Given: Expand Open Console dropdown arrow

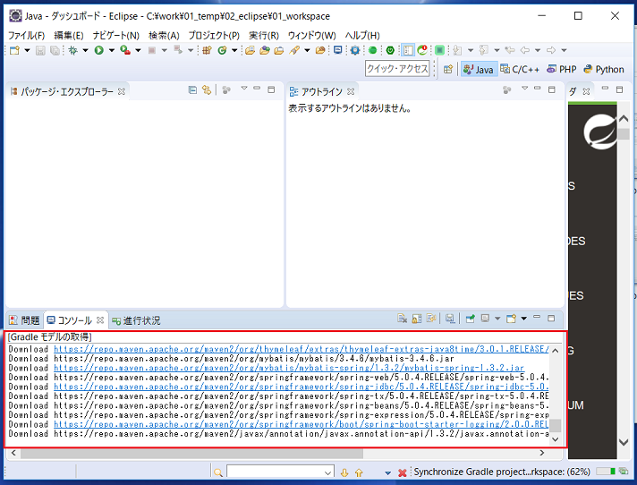Looking at the screenshot, I should (x=523, y=319).
